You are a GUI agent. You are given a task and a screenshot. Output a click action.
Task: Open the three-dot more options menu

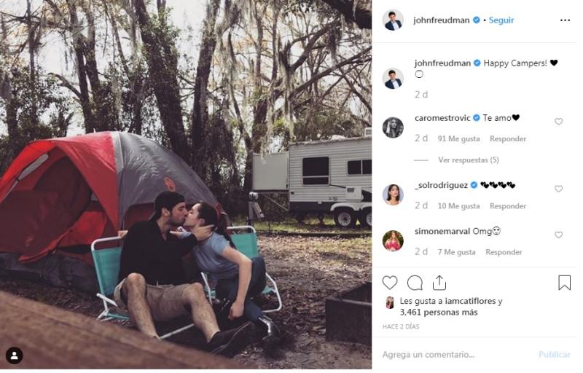click(x=565, y=20)
